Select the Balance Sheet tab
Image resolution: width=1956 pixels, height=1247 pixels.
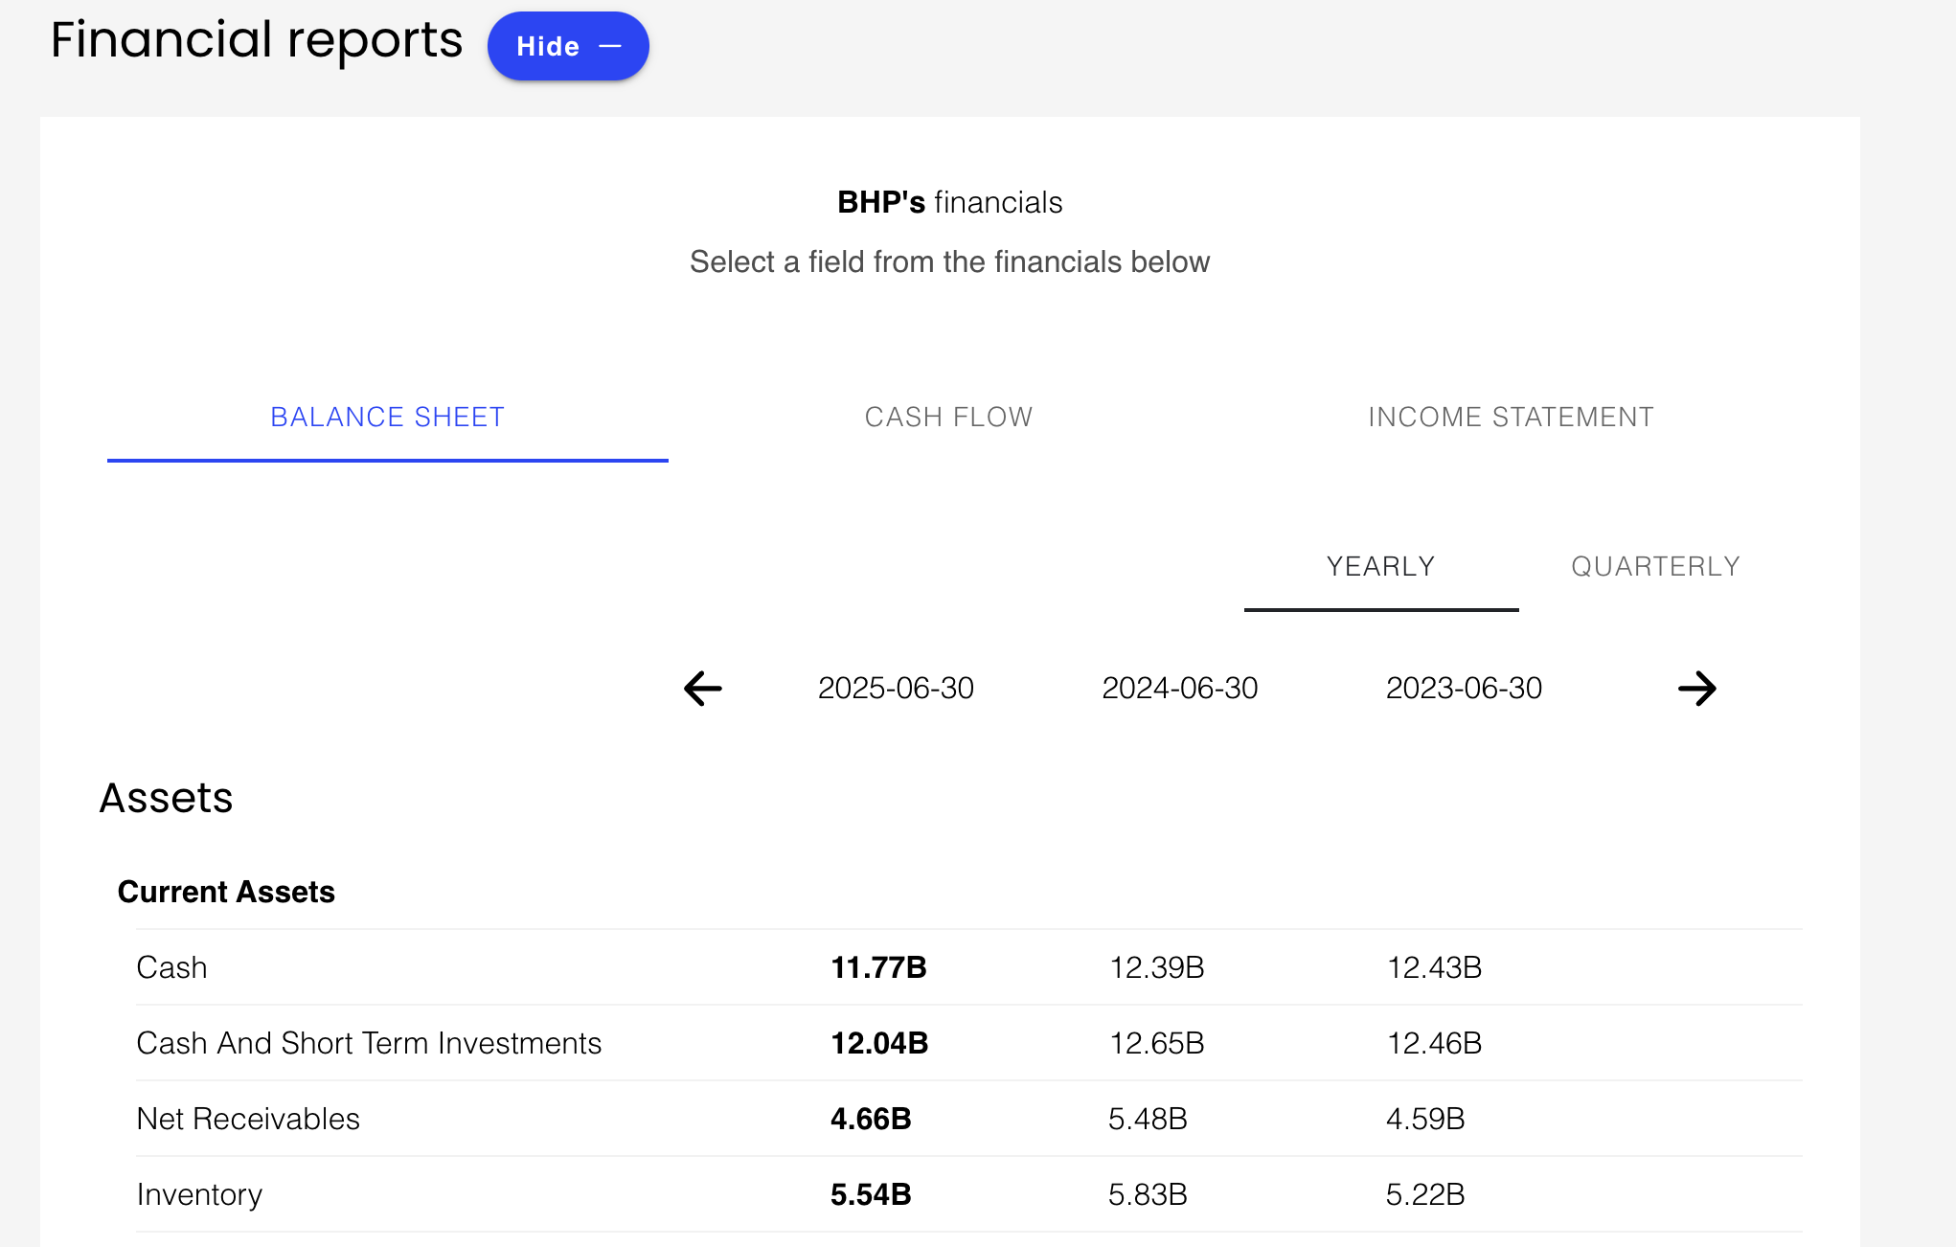pyautogui.click(x=387, y=417)
